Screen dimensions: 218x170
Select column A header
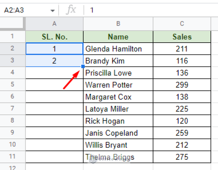[54, 24]
